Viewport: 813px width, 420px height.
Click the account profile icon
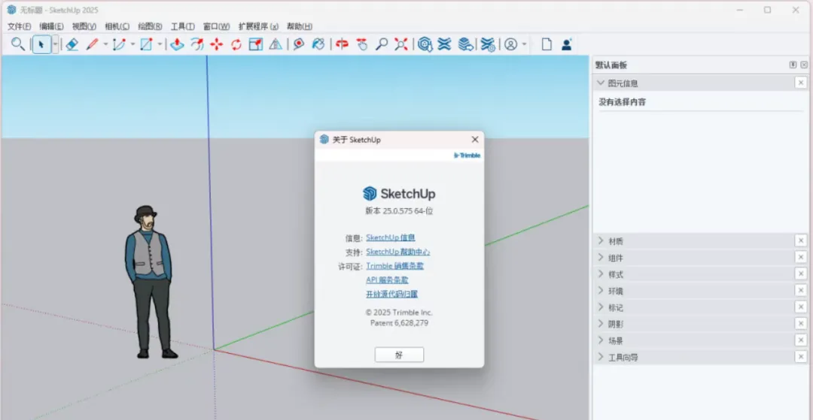pyautogui.click(x=510, y=44)
